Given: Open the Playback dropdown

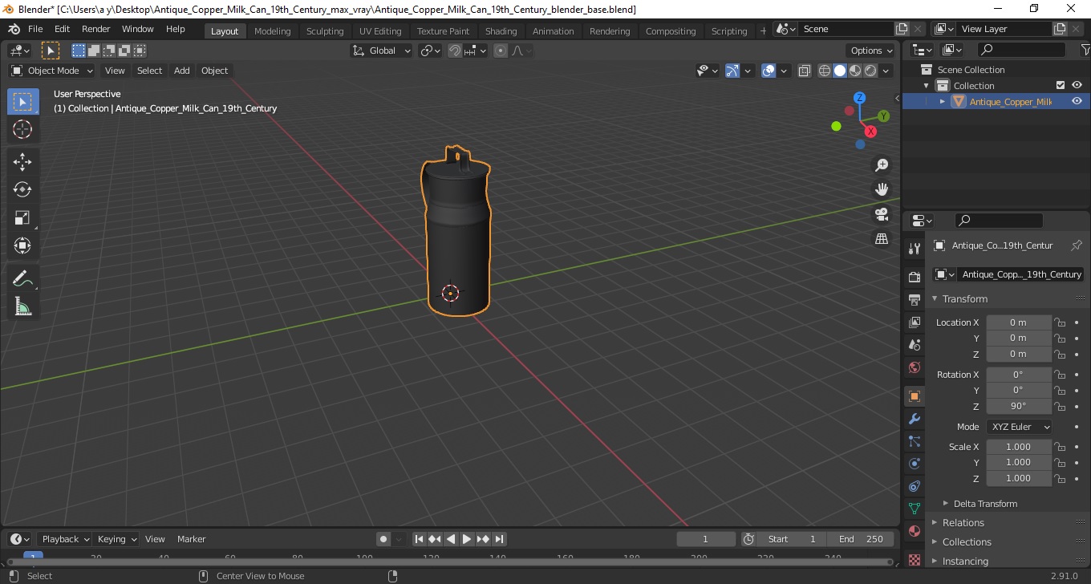Looking at the screenshot, I should pyautogui.click(x=65, y=539).
